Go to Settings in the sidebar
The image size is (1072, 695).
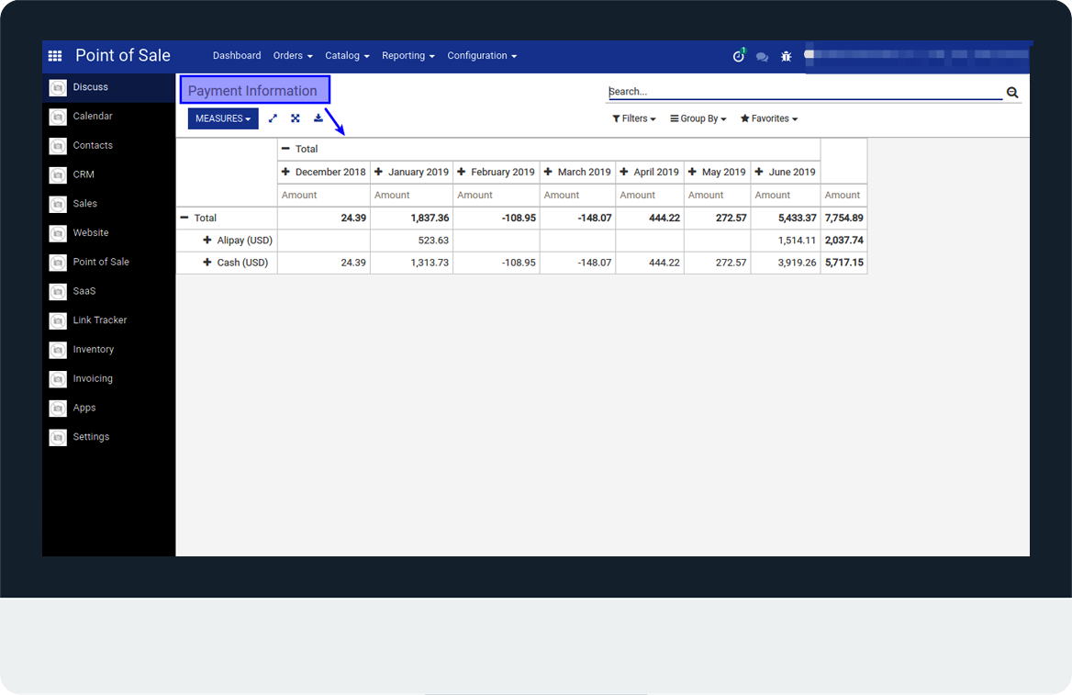coord(91,437)
